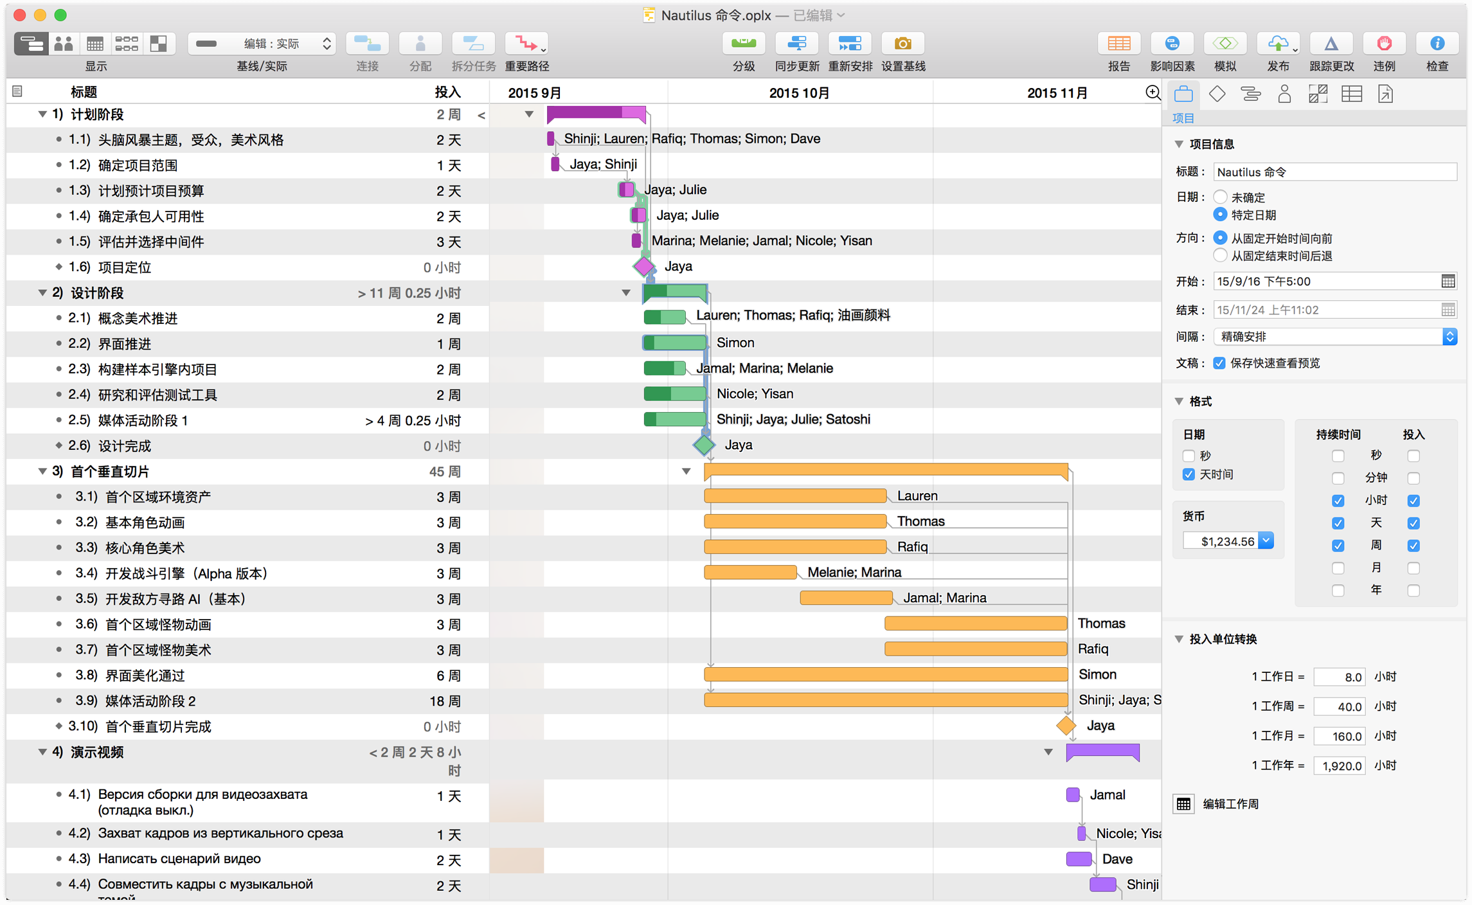Enable the 秒 date format checkbox

[1189, 456]
